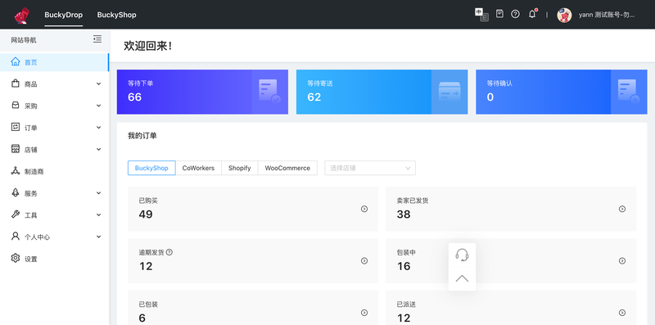The image size is (655, 325).
Task: Click the arrow on 已包装 card
Action: click(x=364, y=313)
